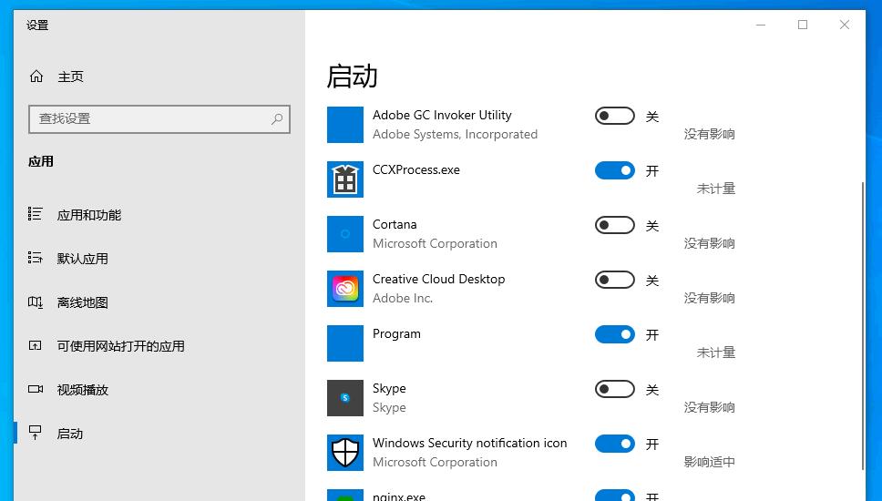Open 应用和功能 settings page

(89, 215)
